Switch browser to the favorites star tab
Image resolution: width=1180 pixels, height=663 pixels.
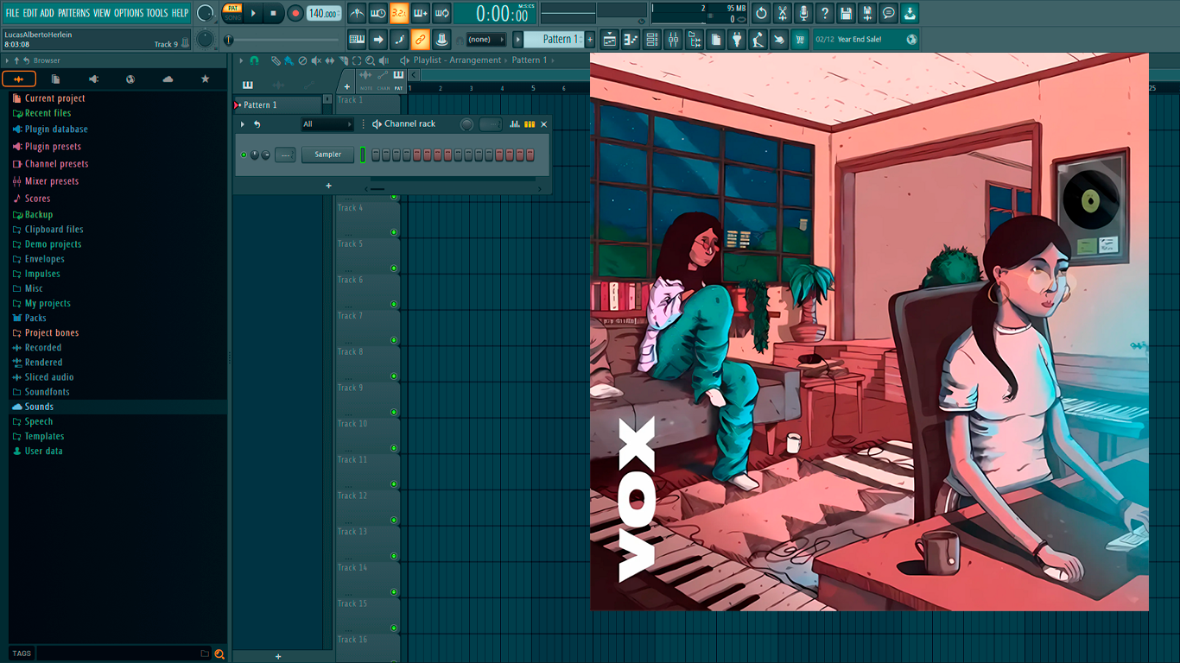[205, 79]
